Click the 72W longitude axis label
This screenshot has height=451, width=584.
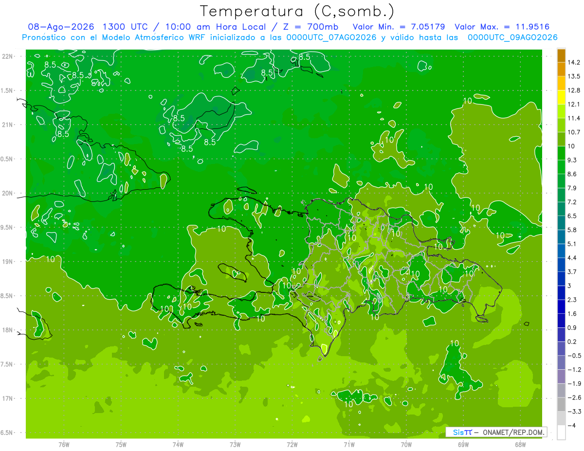coord(292,445)
